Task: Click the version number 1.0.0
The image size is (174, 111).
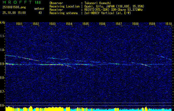Action: pos(38,2)
